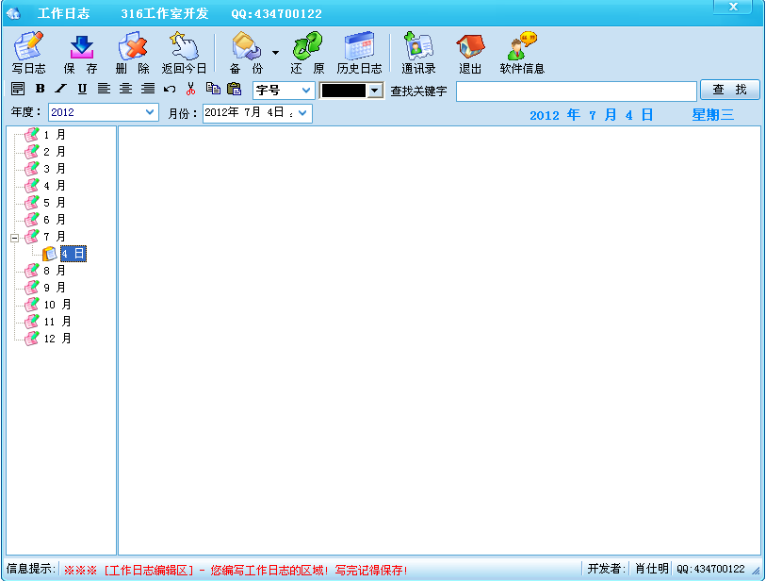This screenshot has height=581, width=766.
Task: Click the title bar app icon
Action: [x=14, y=13]
